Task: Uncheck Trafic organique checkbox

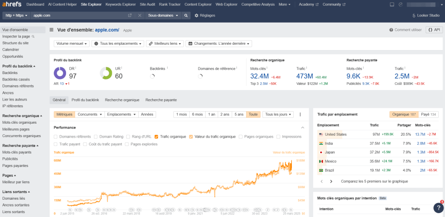Action: (157, 137)
